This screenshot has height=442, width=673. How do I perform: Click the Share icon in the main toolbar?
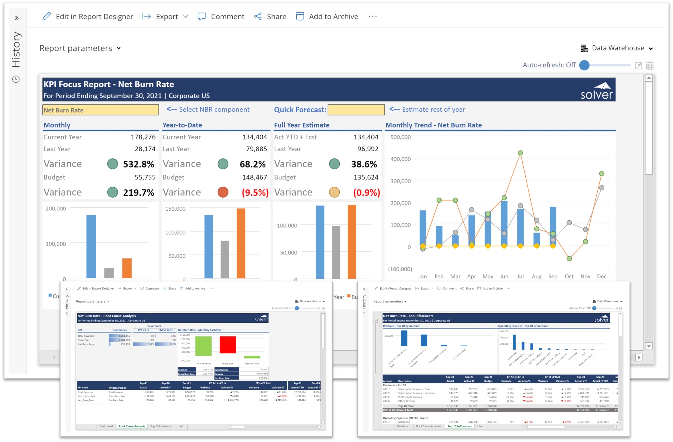pyautogui.click(x=258, y=16)
